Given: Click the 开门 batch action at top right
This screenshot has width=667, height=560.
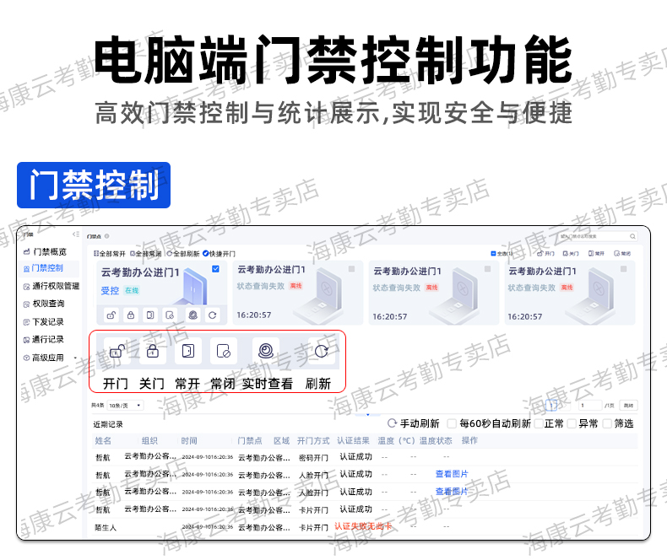Looking at the screenshot, I should [x=545, y=253].
